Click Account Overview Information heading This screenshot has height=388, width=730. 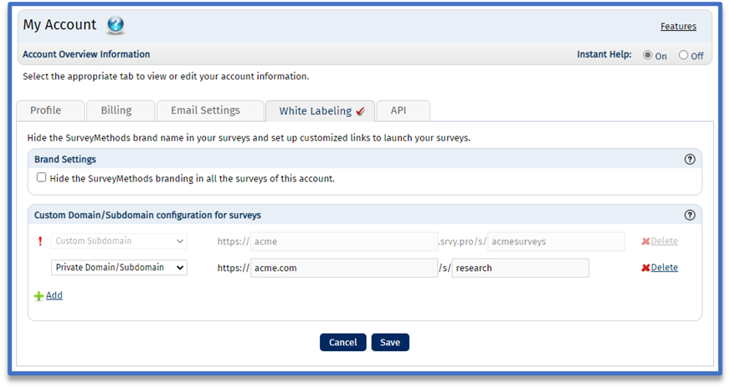(x=86, y=54)
